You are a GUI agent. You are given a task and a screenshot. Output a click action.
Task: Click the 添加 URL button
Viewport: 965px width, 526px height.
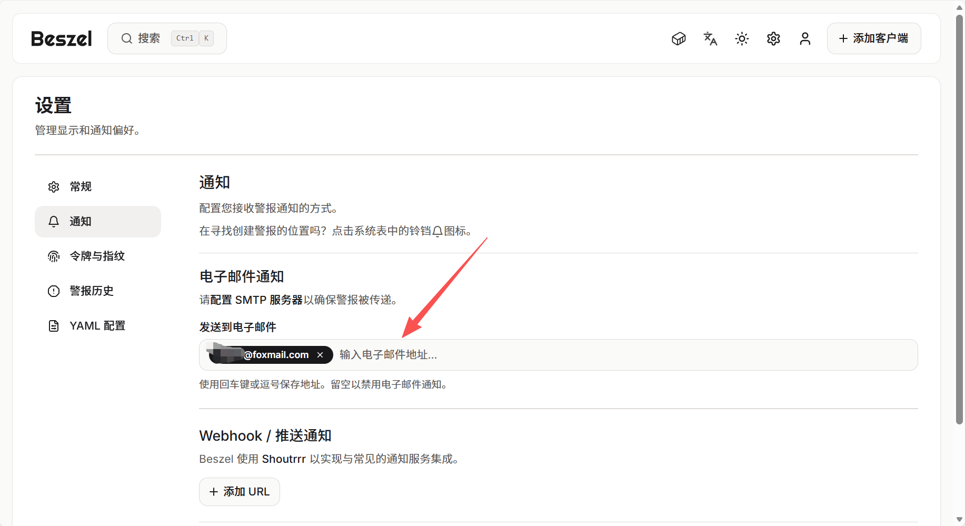tap(240, 492)
